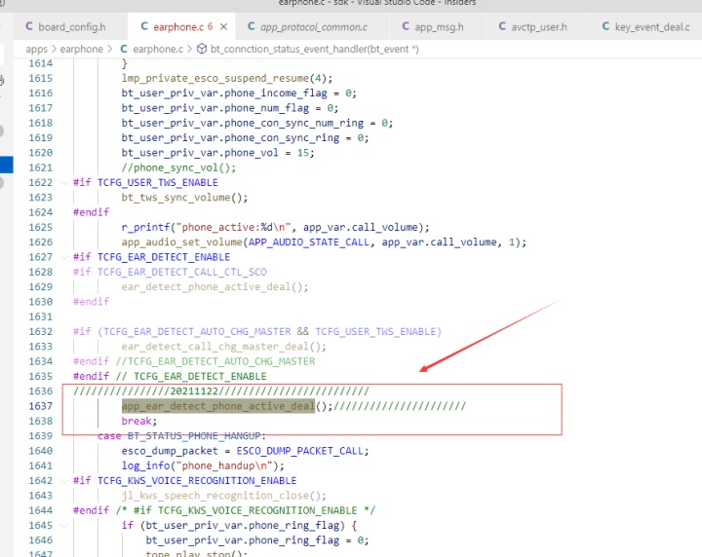Click 'case BT_STATUS_PHONE_HANGUP:' text

tap(181, 436)
